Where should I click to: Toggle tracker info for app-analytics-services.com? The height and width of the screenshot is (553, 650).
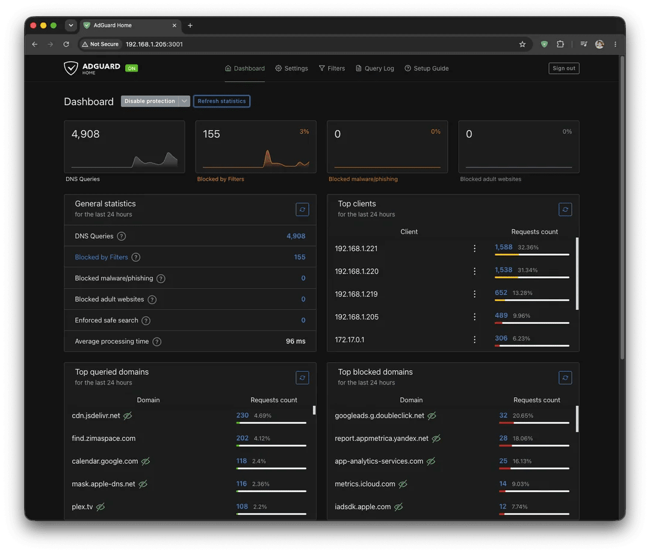tap(431, 461)
